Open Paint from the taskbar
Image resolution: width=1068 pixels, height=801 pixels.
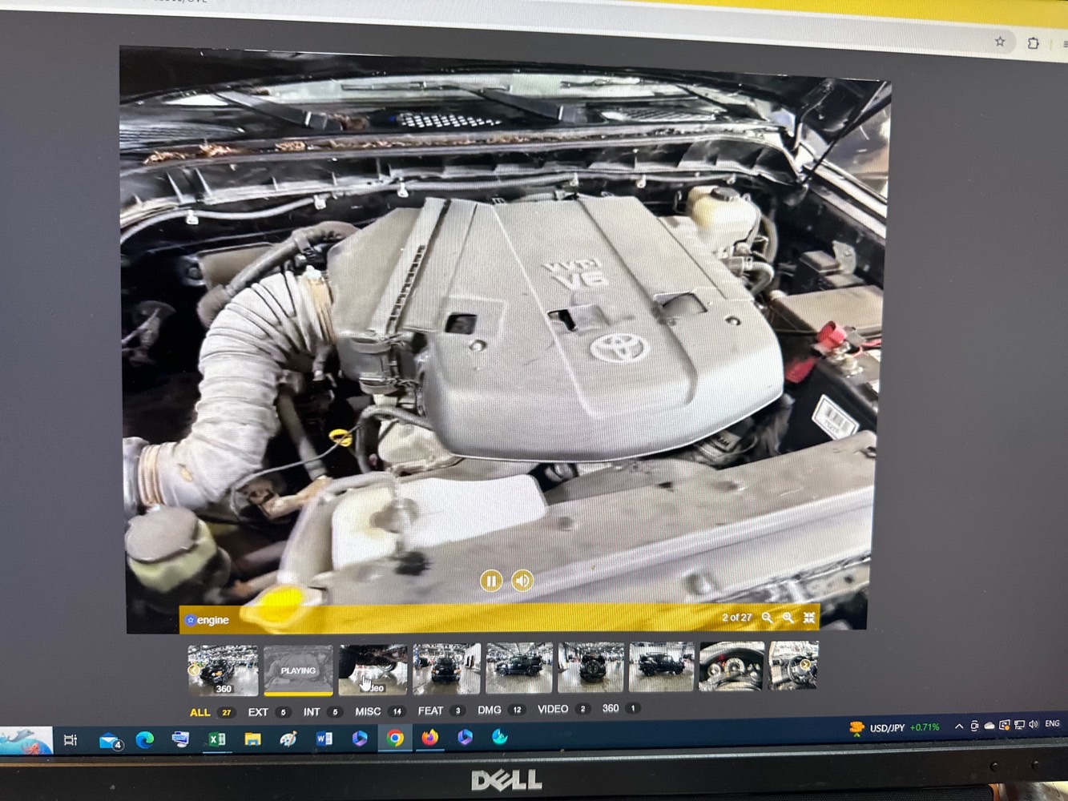(x=288, y=739)
